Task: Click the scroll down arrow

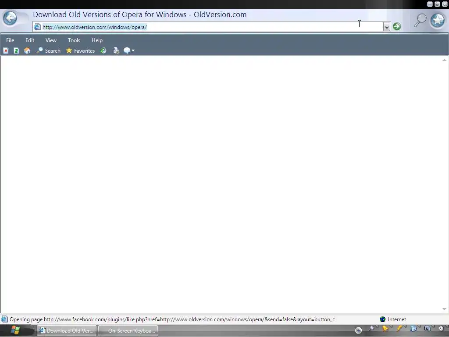Action: [445, 309]
